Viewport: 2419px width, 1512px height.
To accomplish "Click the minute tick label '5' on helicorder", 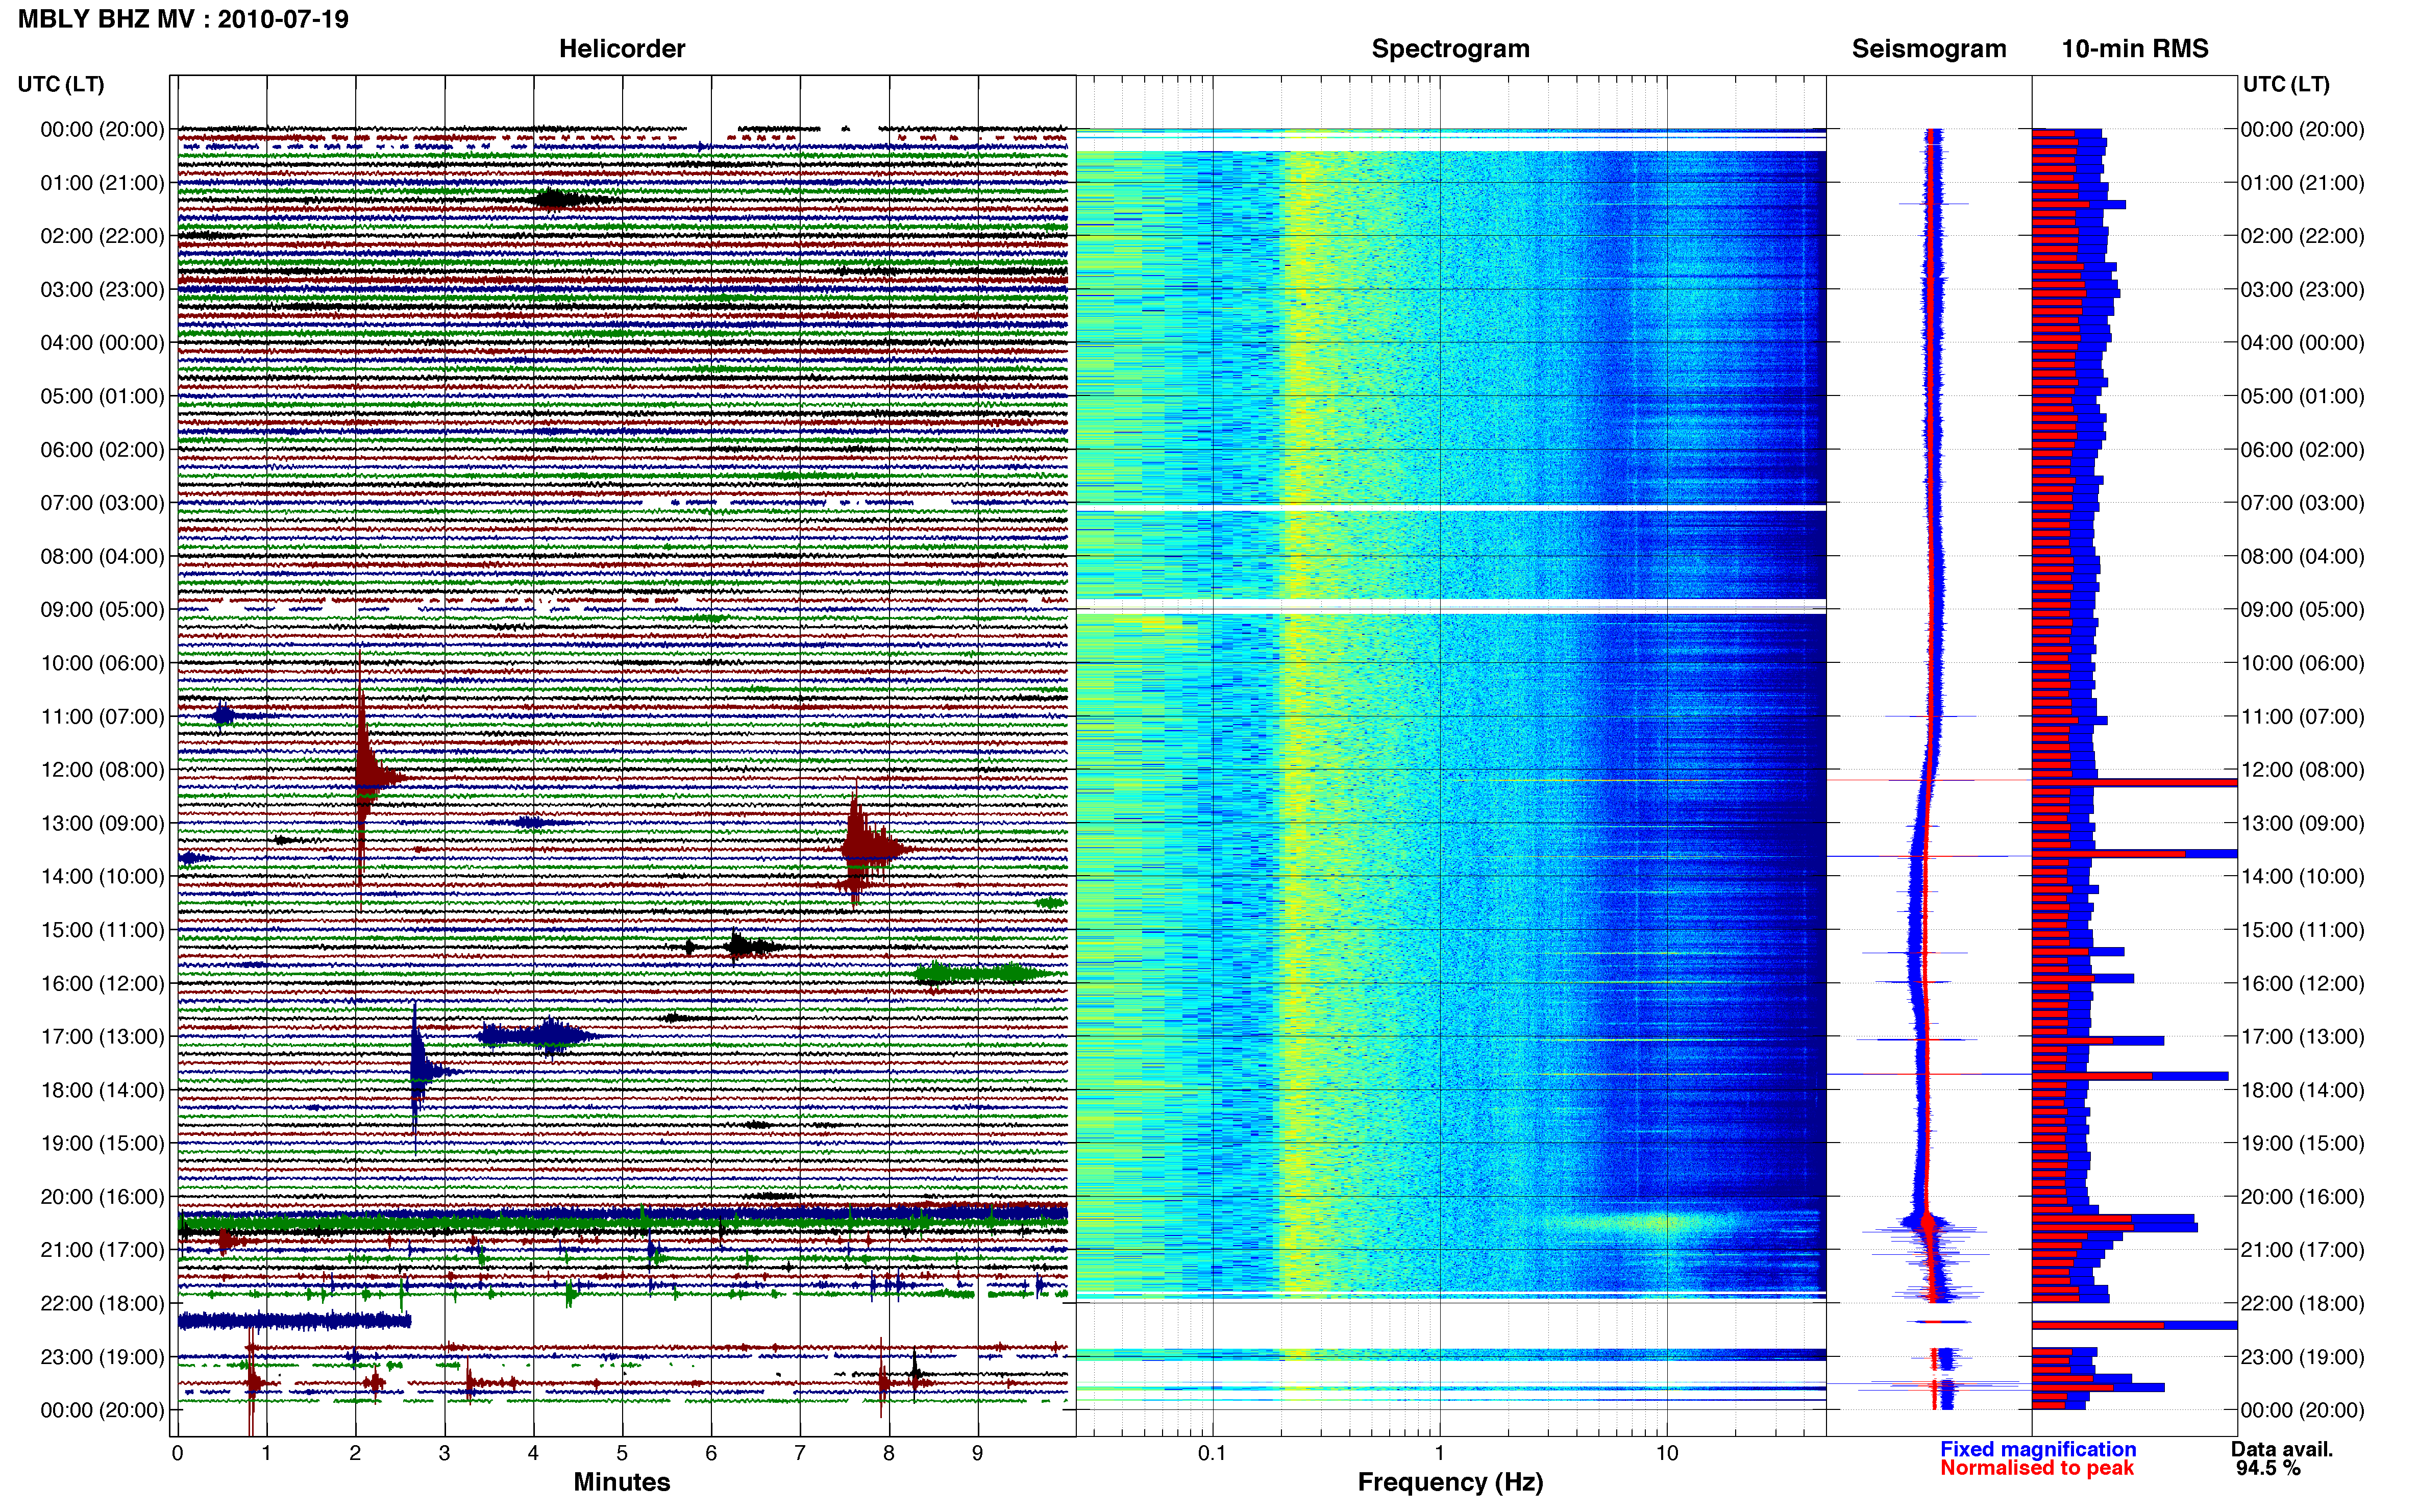I will click(x=622, y=1453).
